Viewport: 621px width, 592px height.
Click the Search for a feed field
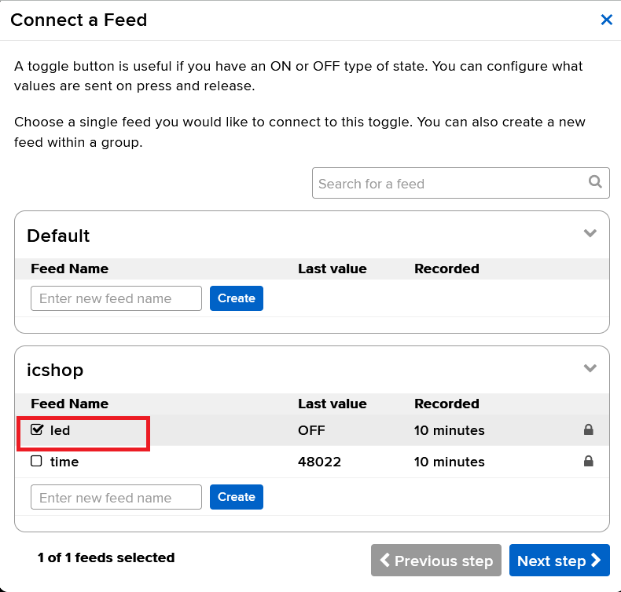[461, 183]
